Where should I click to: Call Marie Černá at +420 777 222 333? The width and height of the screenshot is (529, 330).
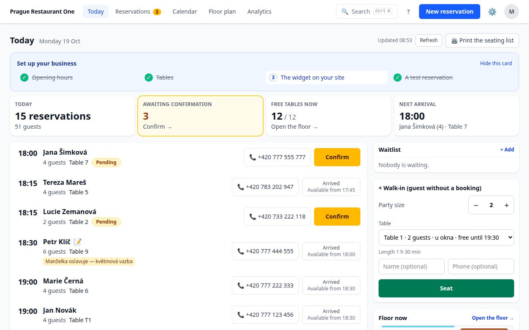265,285
